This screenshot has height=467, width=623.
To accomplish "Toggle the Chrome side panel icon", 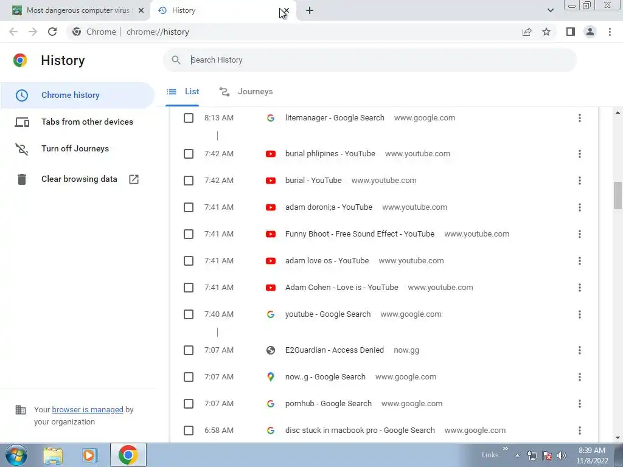I will 571,32.
